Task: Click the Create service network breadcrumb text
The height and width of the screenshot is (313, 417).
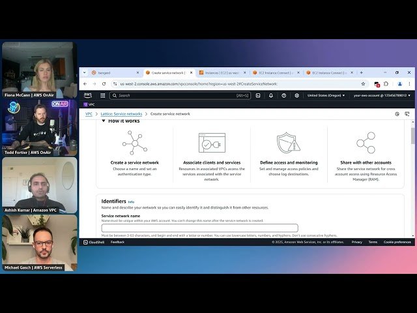Action: click(170, 114)
